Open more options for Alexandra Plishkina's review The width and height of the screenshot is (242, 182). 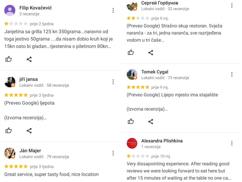pyautogui.click(x=232, y=143)
